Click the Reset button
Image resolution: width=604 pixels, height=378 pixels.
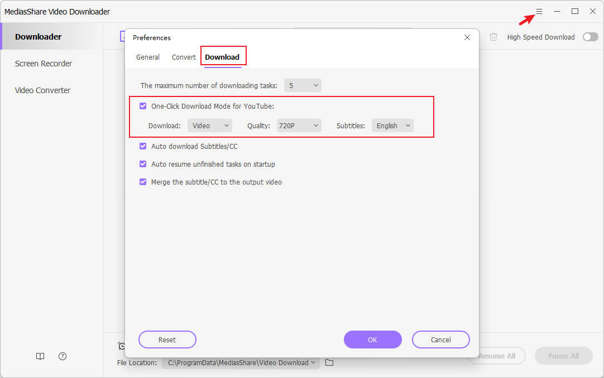pyautogui.click(x=167, y=340)
